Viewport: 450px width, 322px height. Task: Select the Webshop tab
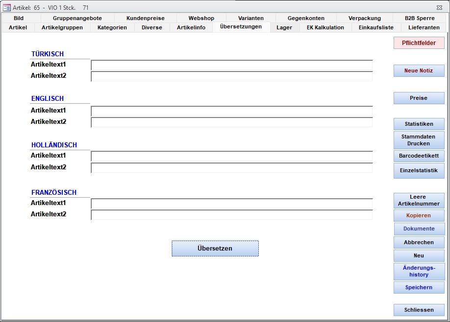point(201,18)
